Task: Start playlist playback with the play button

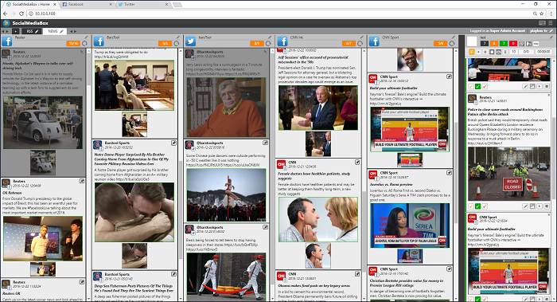Action: coord(478,52)
